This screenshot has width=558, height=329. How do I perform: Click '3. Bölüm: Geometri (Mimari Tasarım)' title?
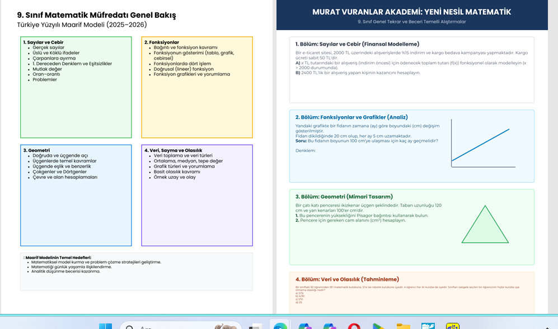[344, 197]
